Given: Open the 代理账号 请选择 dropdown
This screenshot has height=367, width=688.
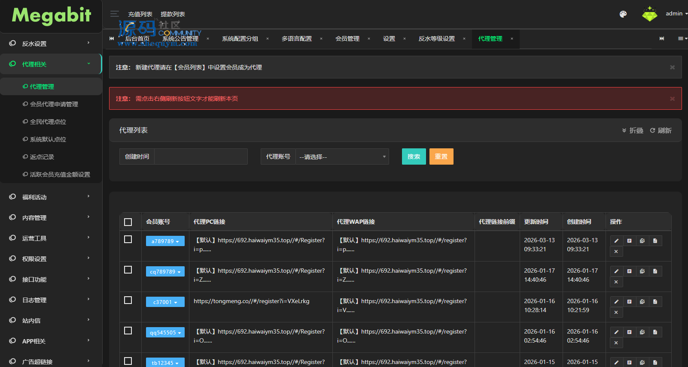Looking at the screenshot, I should click(x=342, y=157).
